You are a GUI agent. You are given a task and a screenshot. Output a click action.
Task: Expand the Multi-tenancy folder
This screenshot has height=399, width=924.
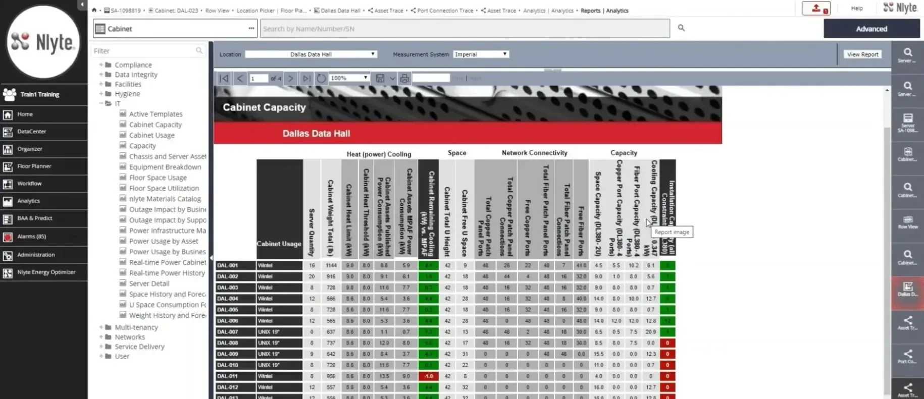(101, 327)
